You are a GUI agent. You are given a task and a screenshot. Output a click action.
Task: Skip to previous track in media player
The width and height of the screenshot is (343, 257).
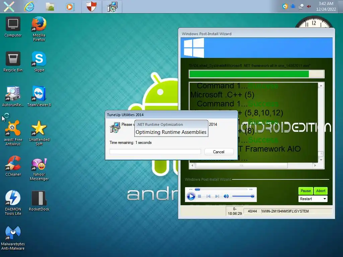point(208,196)
